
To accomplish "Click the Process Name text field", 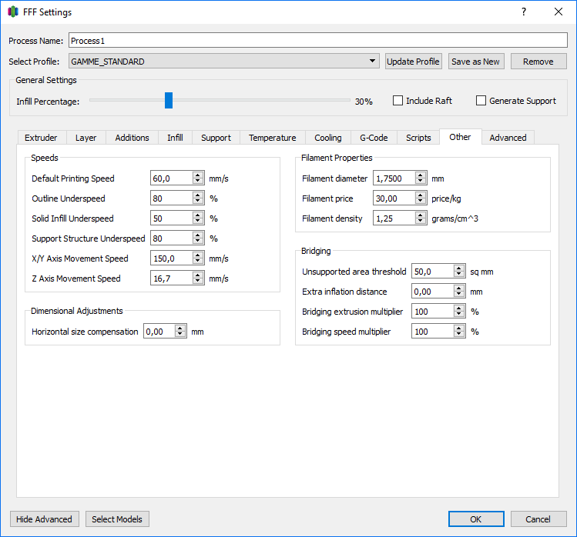I will [x=317, y=41].
